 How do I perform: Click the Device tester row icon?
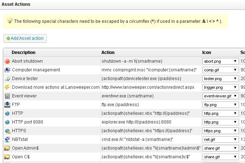7,79
